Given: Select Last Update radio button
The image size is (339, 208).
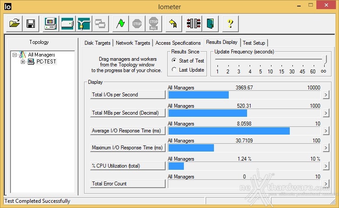Looking at the screenshot, I should (174, 69).
